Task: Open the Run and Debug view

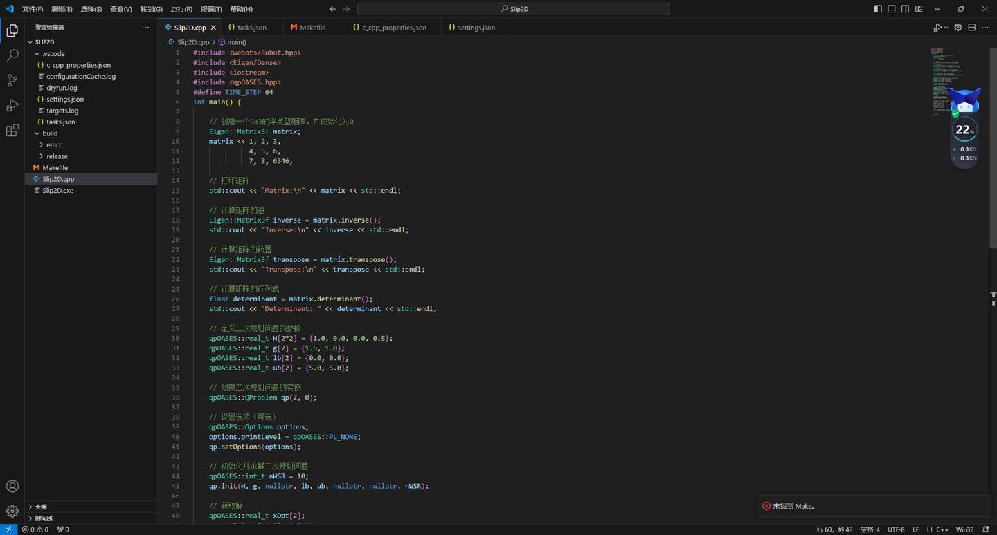Action: point(12,105)
